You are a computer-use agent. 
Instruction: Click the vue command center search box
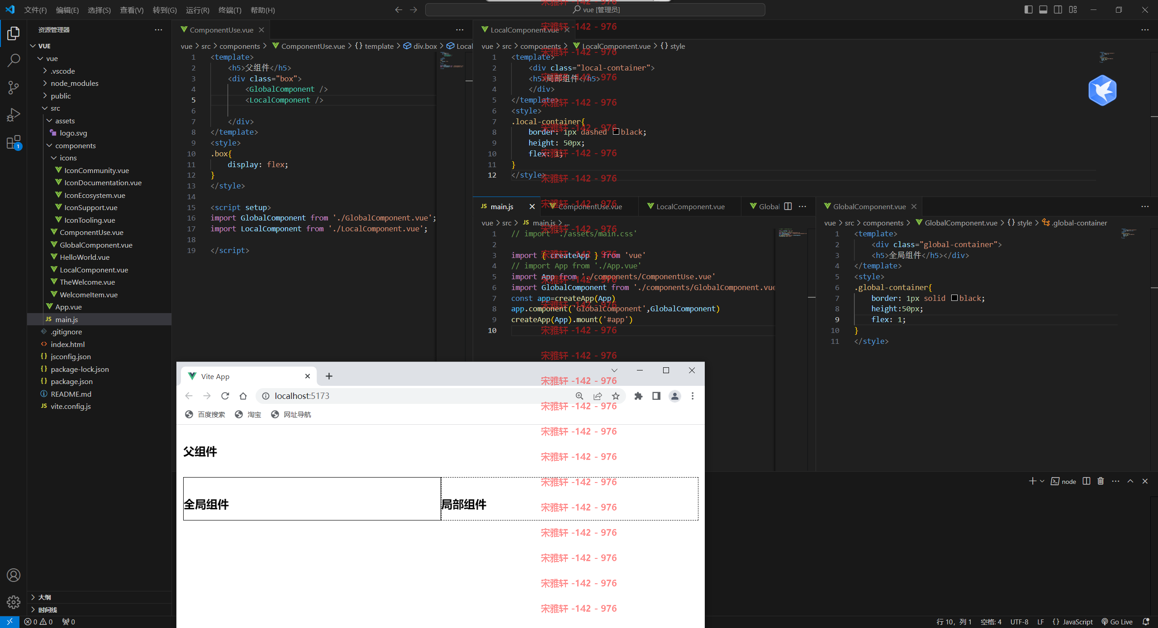595,9
